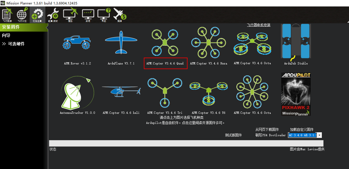Select the ArduPlane airplane firmware icon
The width and height of the screenshot is (349, 169).
(x=121, y=42)
